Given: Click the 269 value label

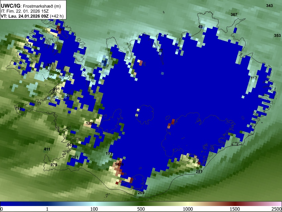Looking at the screenshot, I should point(141,193).
